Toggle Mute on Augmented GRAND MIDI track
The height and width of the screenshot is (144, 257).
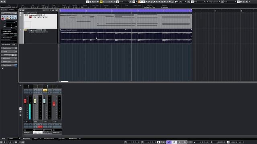pos(25,15)
